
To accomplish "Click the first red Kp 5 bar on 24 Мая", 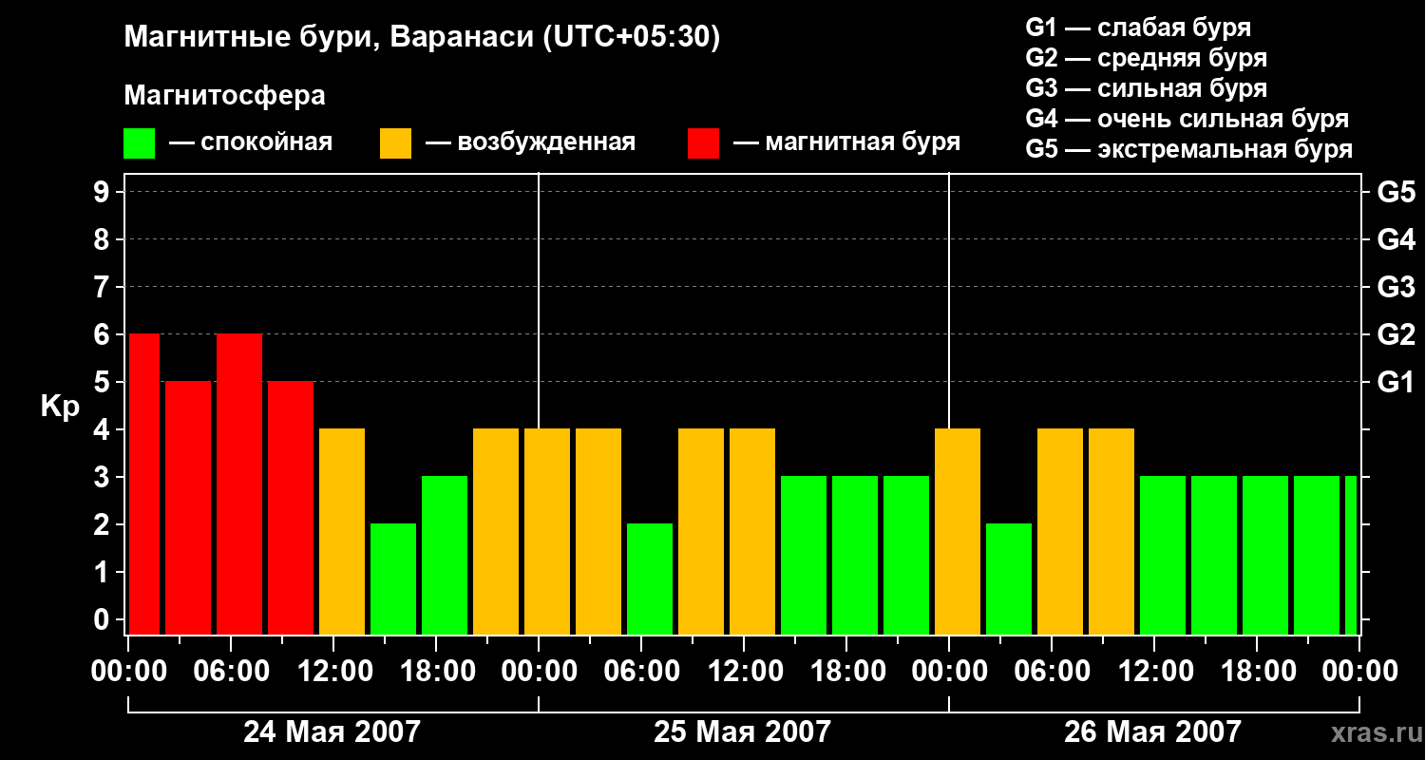I will 188,508.
